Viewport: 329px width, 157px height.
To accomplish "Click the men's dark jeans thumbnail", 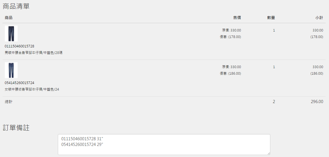I will [11, 34].
